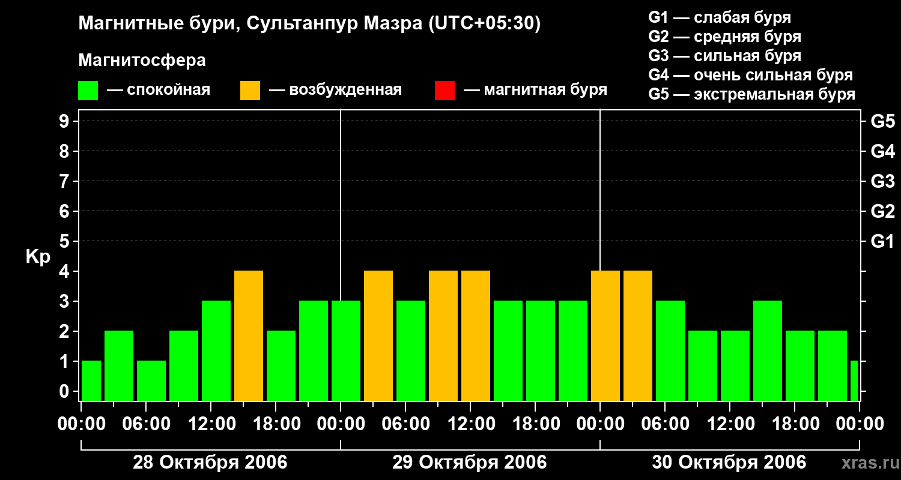
Task: Click the '— возбужденная' legend label
Action: 335,90
